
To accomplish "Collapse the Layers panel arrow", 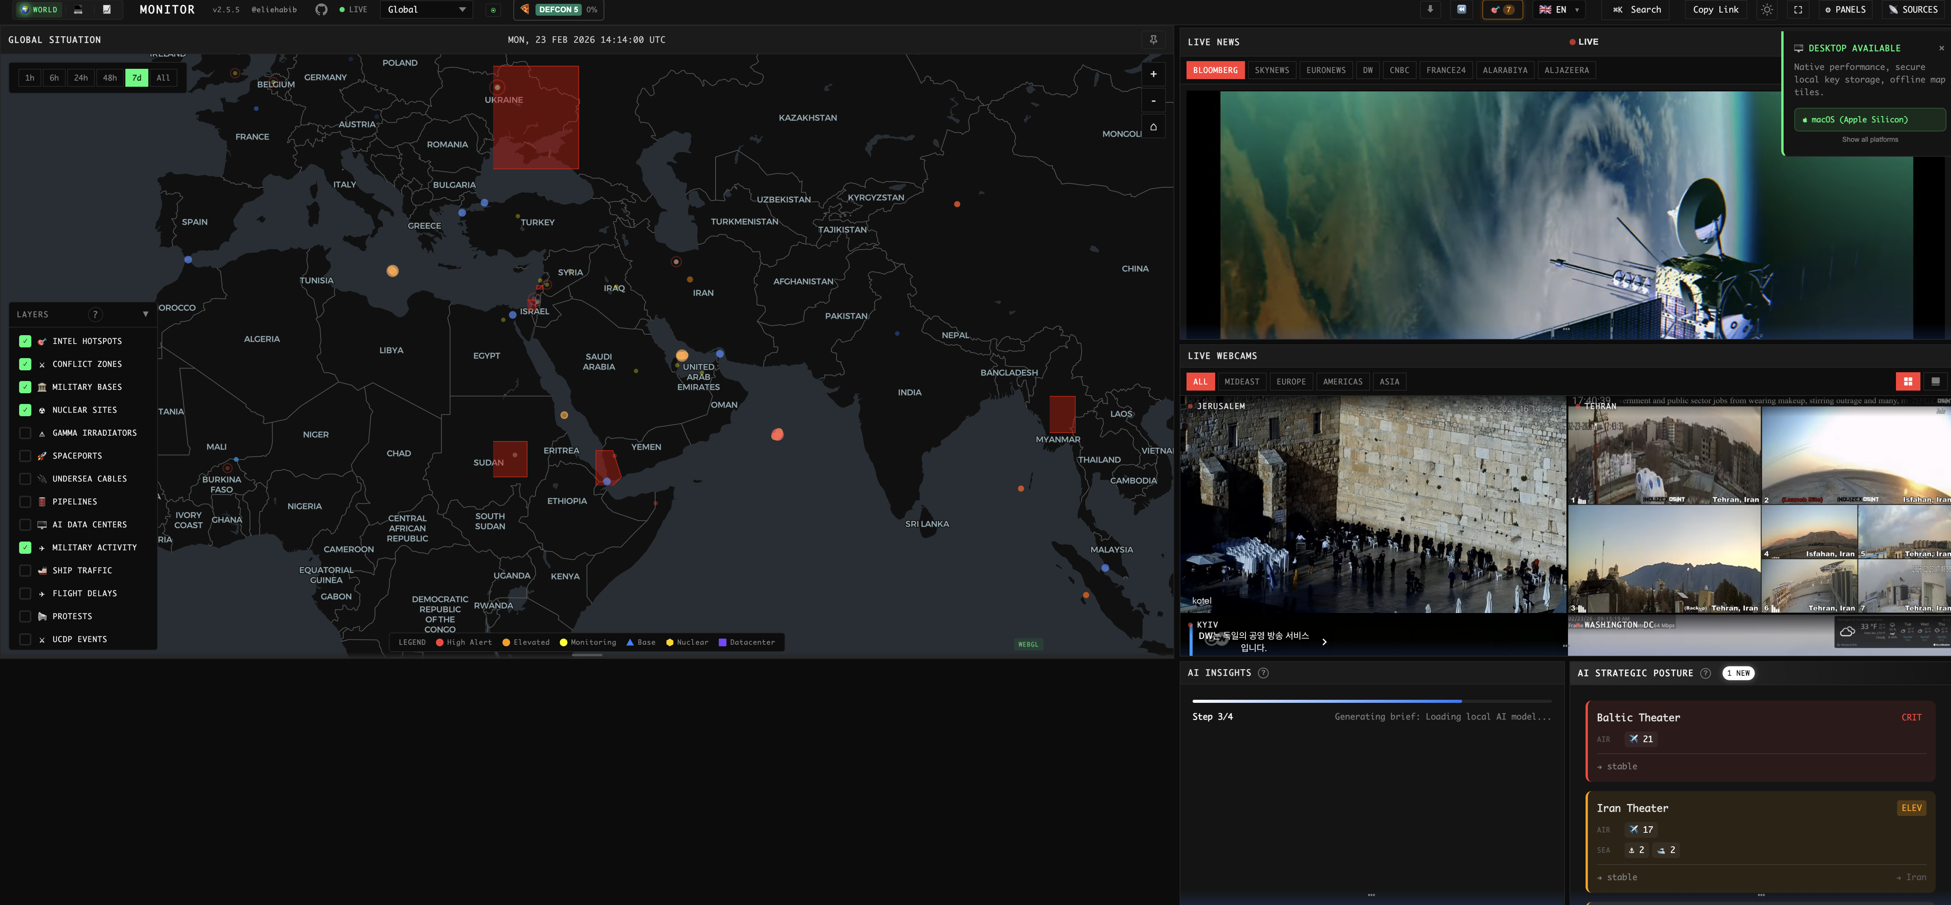I will coord(145,314).
